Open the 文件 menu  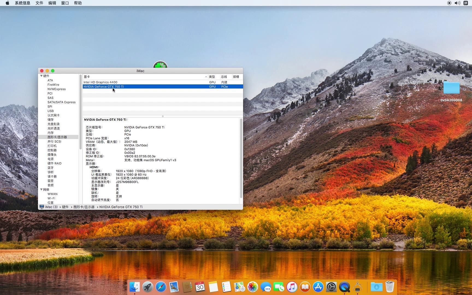click(39, 3)
